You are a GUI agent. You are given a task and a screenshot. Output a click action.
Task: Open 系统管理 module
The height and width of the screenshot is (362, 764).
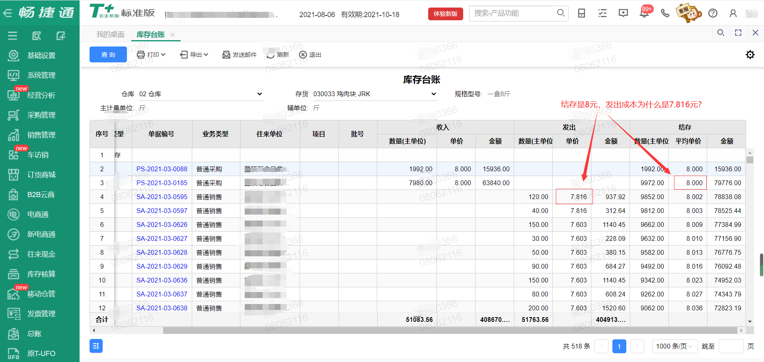(41, 75)
